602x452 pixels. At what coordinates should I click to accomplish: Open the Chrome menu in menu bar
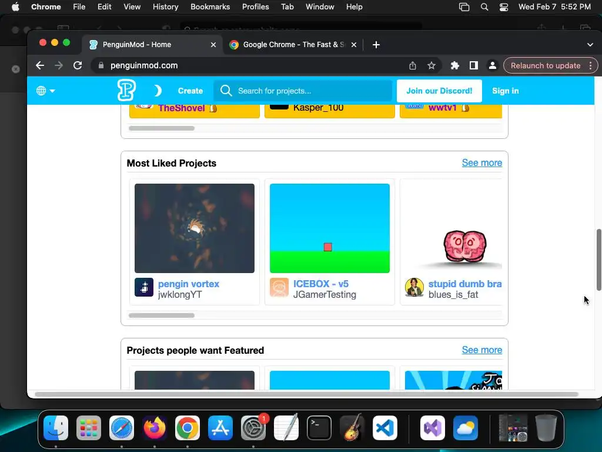tap(46, 7)
